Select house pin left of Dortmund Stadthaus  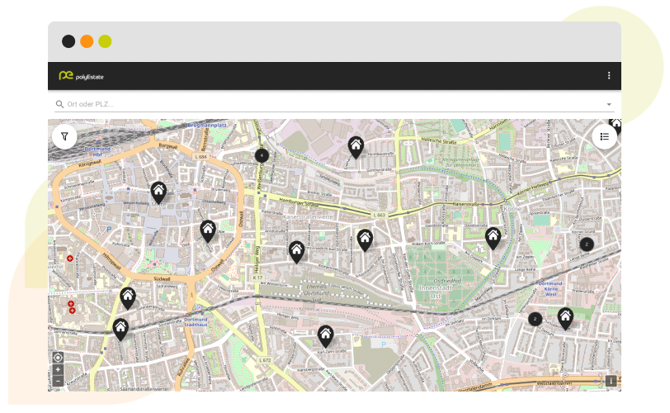[120, 329]
